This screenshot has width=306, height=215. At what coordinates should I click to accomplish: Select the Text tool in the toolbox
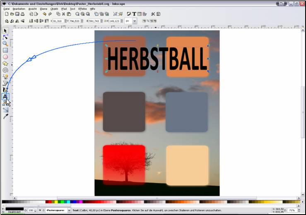tap(5, 96)
